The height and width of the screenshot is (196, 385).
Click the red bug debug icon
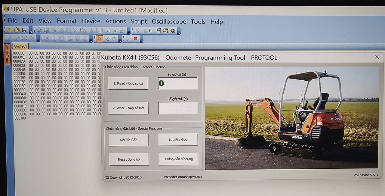(x=173, y=31)
